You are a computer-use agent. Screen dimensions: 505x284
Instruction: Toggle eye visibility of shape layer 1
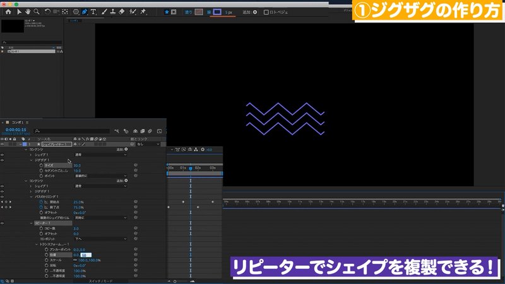3,145
